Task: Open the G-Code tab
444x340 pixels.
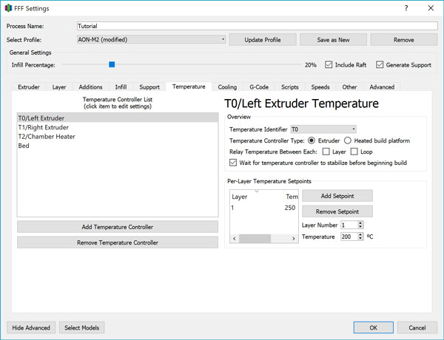Action: click(x=259, y=87)
